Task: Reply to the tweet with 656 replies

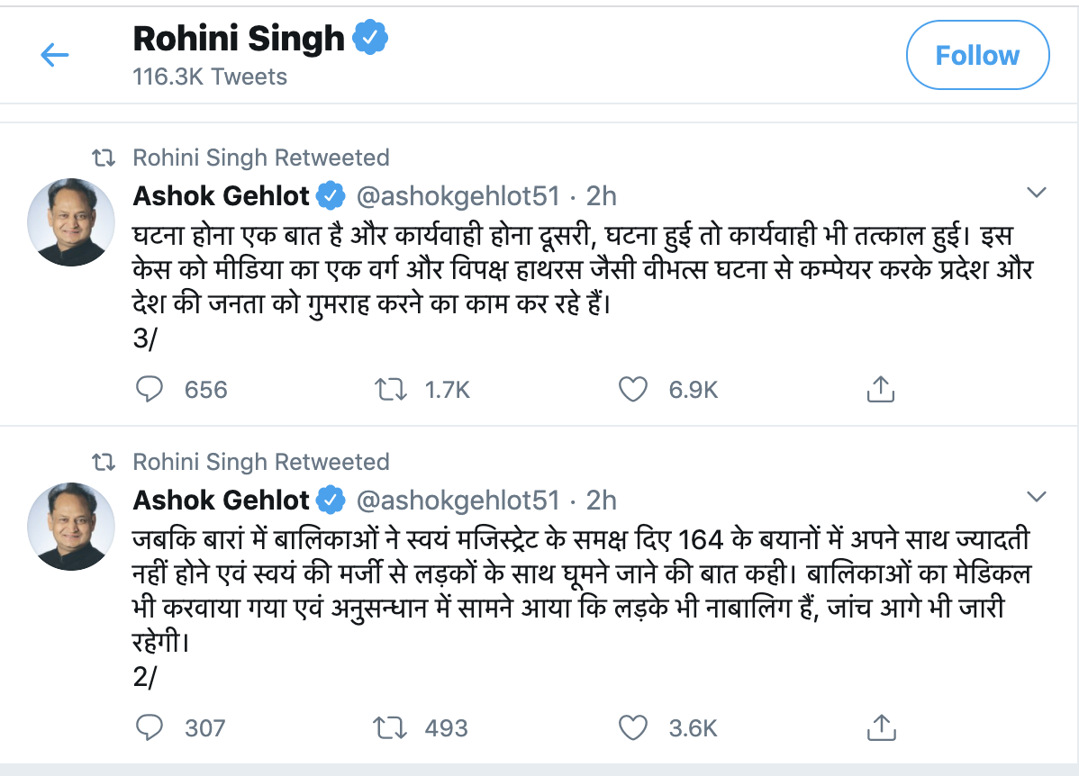Action: click(149, 389)
